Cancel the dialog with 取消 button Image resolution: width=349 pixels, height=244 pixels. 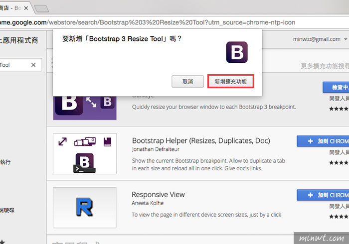tap(187, 81)
